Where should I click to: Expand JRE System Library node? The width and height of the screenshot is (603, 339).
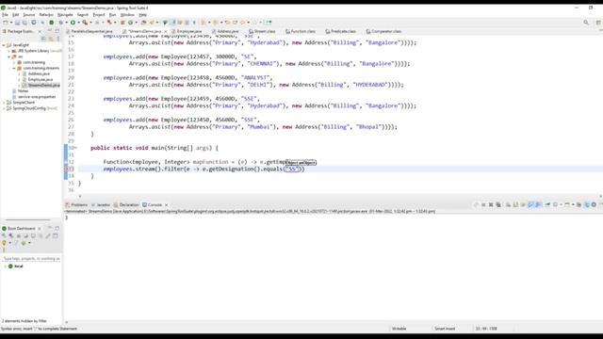[9, 51]
